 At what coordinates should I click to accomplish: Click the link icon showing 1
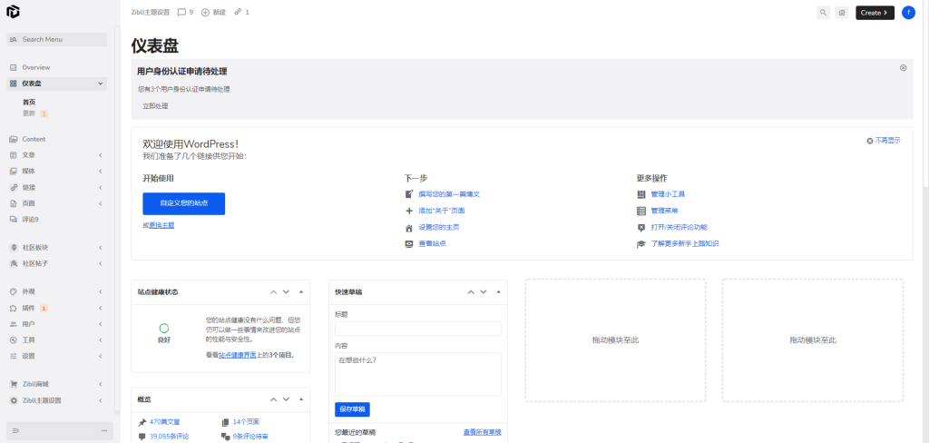coord(239,12)
